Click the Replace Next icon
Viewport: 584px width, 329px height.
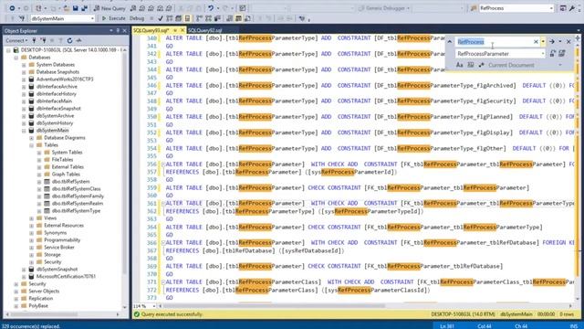[x=553, y=54]
